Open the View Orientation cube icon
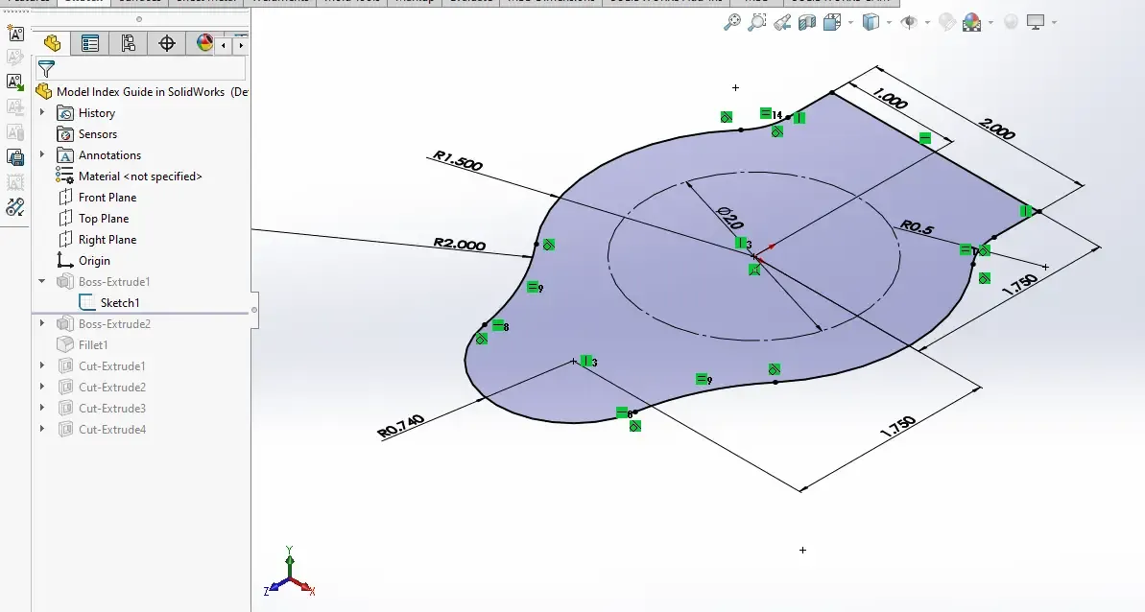 (x=832, y=23)
